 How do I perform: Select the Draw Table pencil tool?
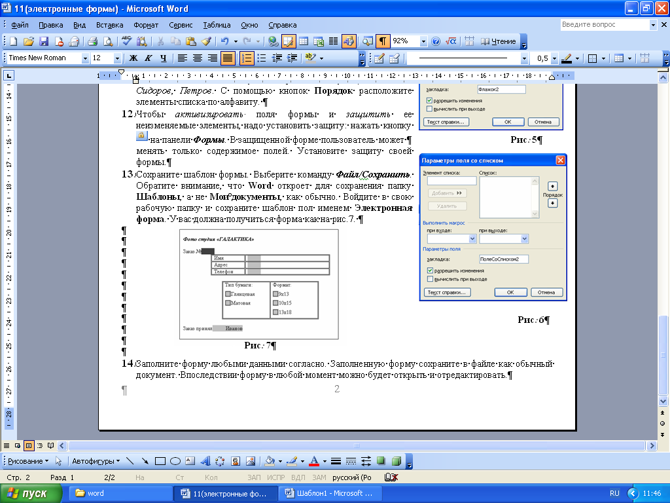pos(379,58)
